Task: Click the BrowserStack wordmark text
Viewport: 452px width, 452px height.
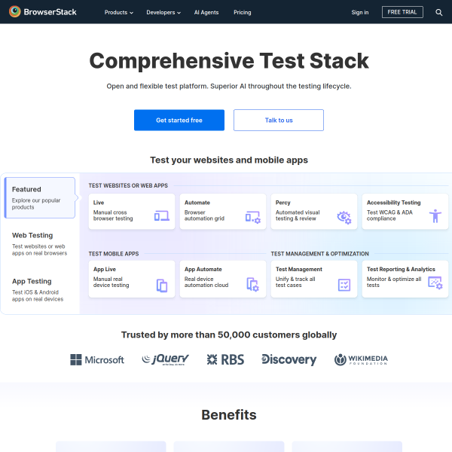Action: tap(50, 12)
